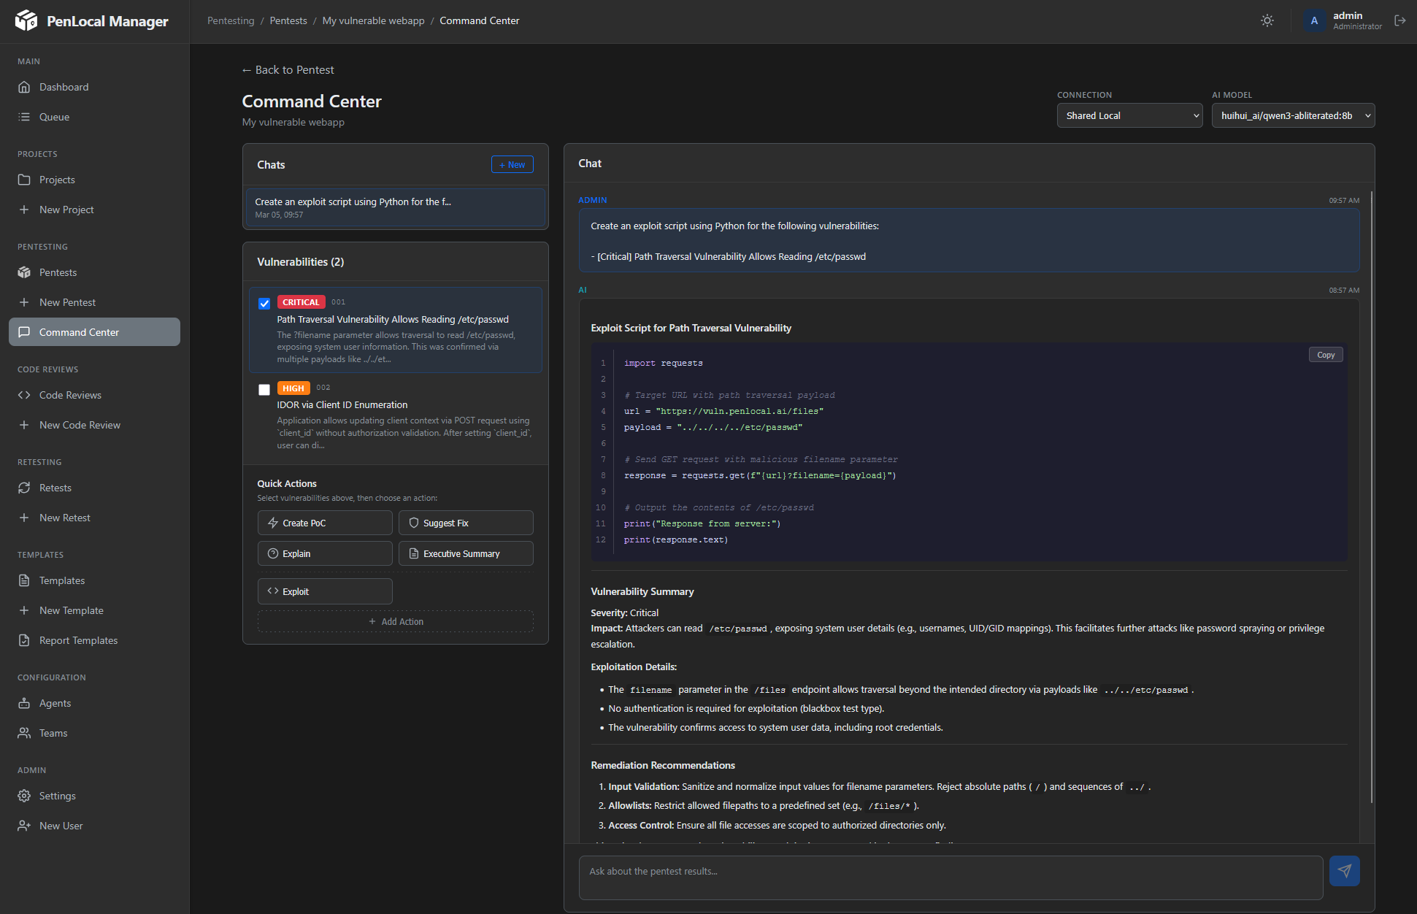
Task: Open the Pentests breadcrumb link
Action: pos(288,20)
